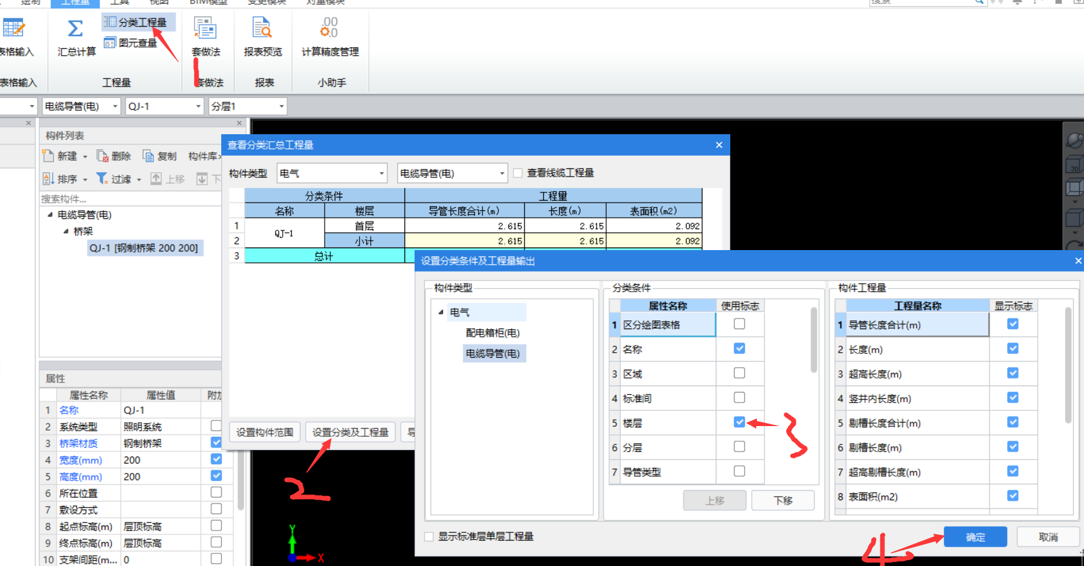The height and width of the screenshot is (566, 1084).
Task: Click the 过滤 filter icon
Action: pyautogui.click(x=101, y=179)
